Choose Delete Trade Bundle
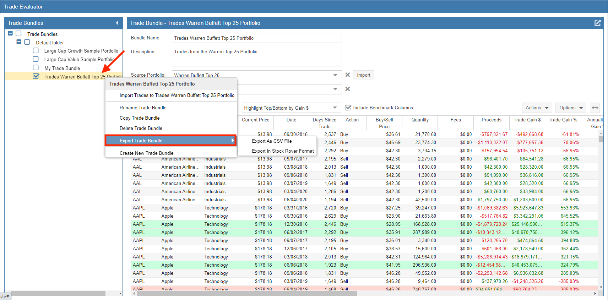This screenshot has height=300, width=608. [171, 128]
